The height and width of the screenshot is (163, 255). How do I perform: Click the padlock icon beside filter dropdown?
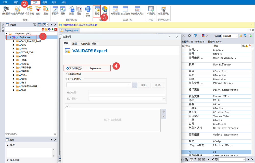point(241,36)
